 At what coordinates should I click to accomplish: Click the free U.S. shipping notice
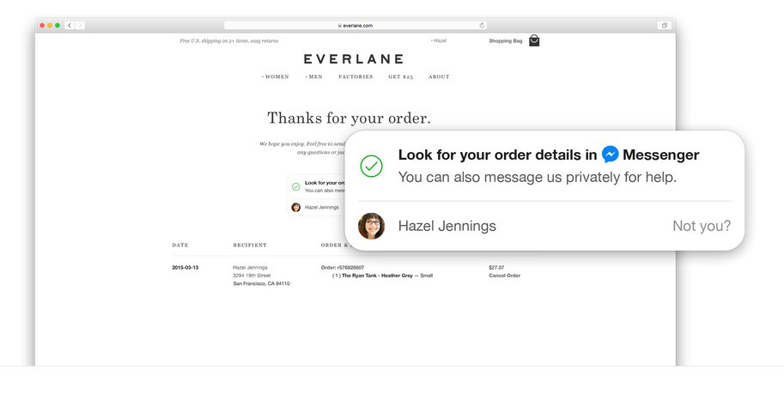(x=229, y=41)
